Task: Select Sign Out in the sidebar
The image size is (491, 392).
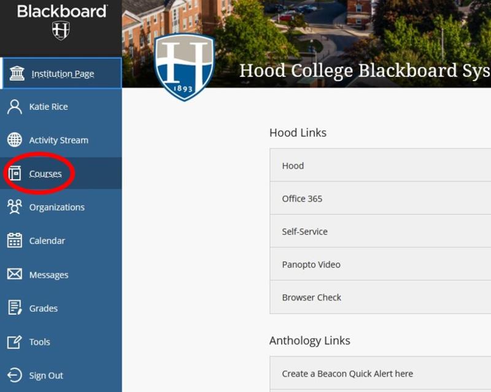Action: [x=61, y=375]
